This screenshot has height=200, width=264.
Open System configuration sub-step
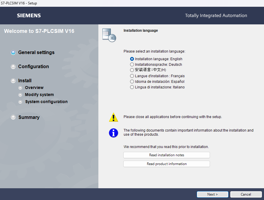tap(46, 102)
